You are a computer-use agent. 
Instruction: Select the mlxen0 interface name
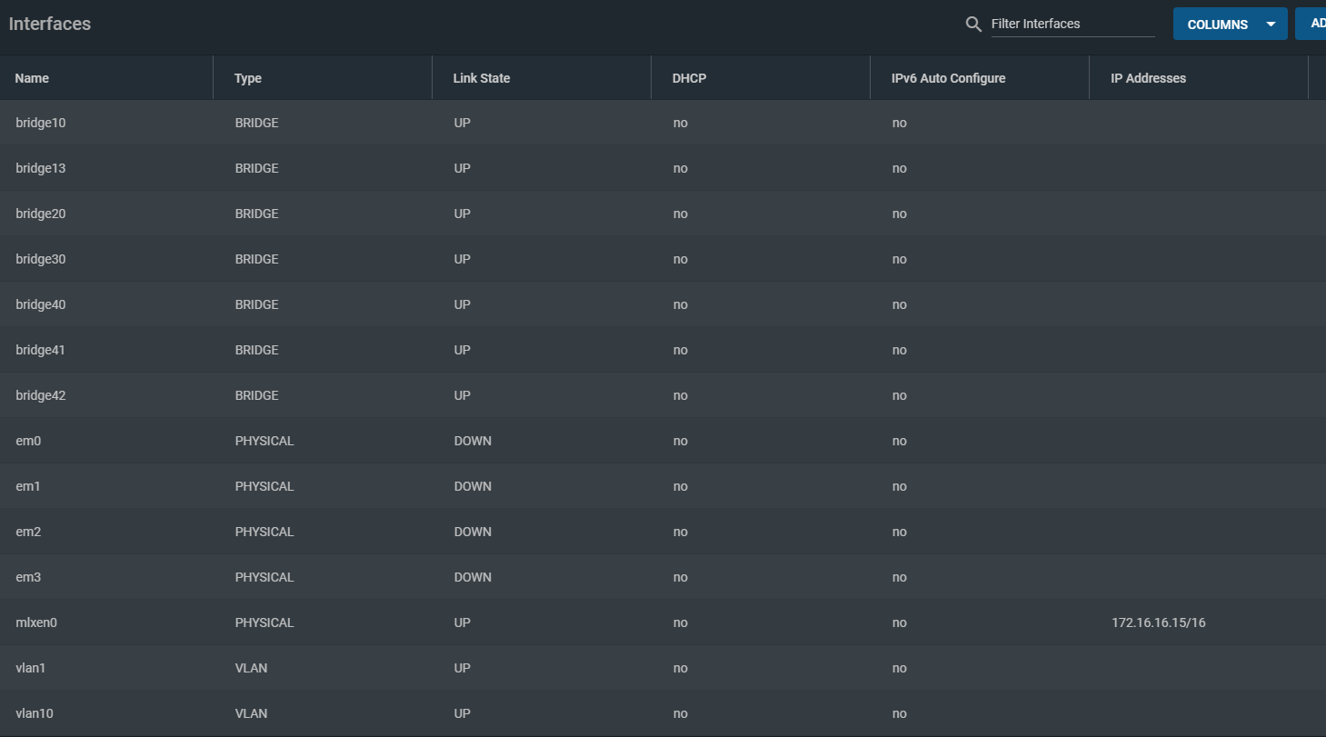pyautogui.click(x=36, y=622)
